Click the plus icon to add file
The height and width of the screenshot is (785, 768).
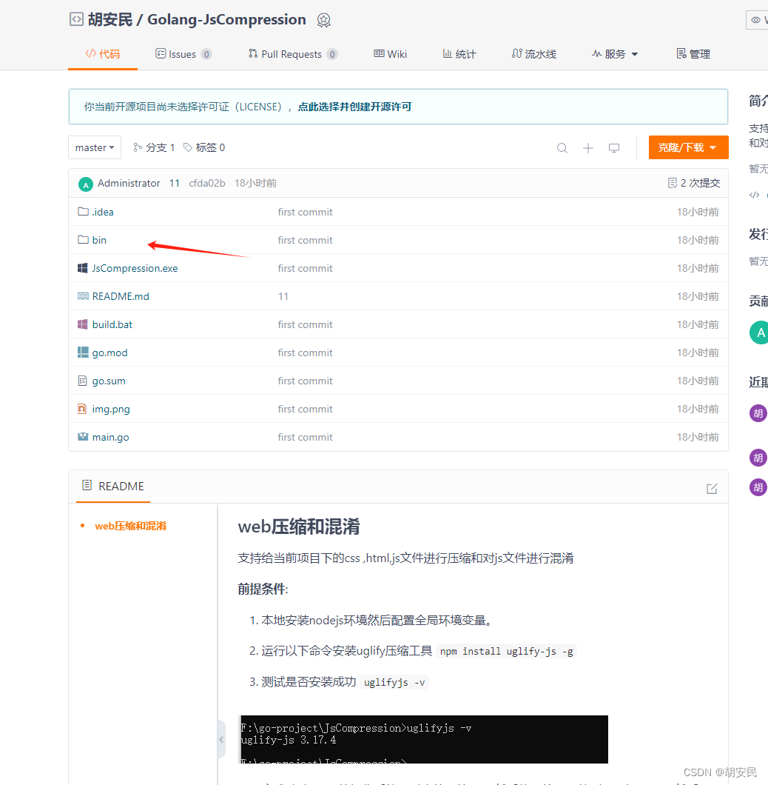[x=588, y=148]
